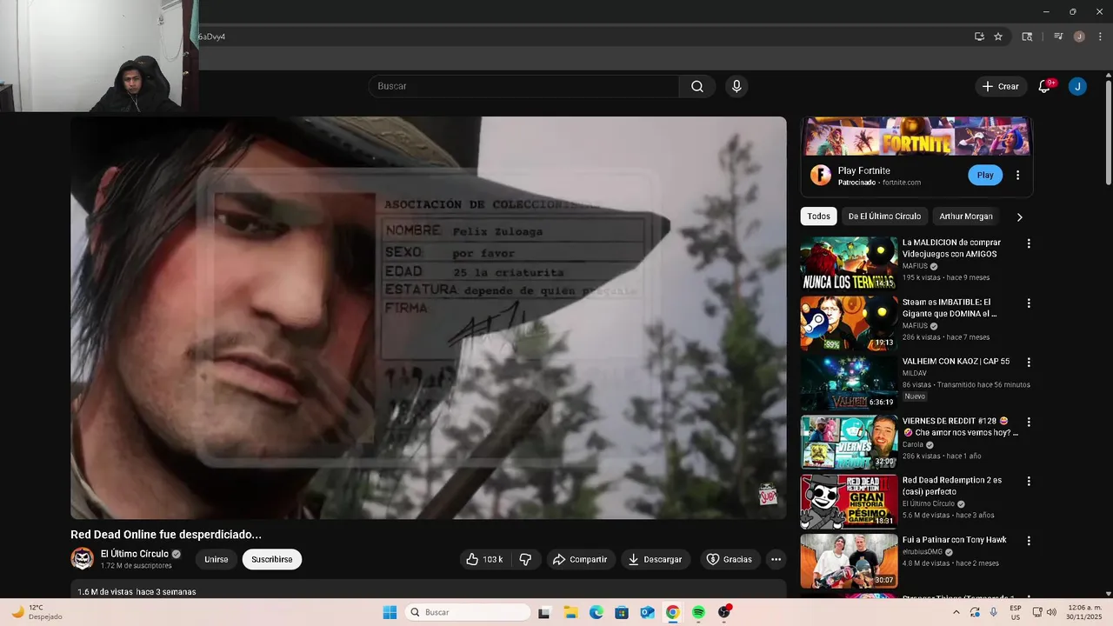Open the Chrome profile avatar
The height and width of the screenshot is (626, 1113).
(x=1079, y=37)
